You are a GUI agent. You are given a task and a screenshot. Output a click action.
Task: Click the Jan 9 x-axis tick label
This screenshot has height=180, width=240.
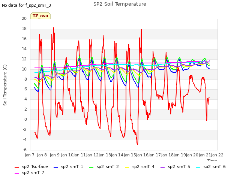click(54, 155)
